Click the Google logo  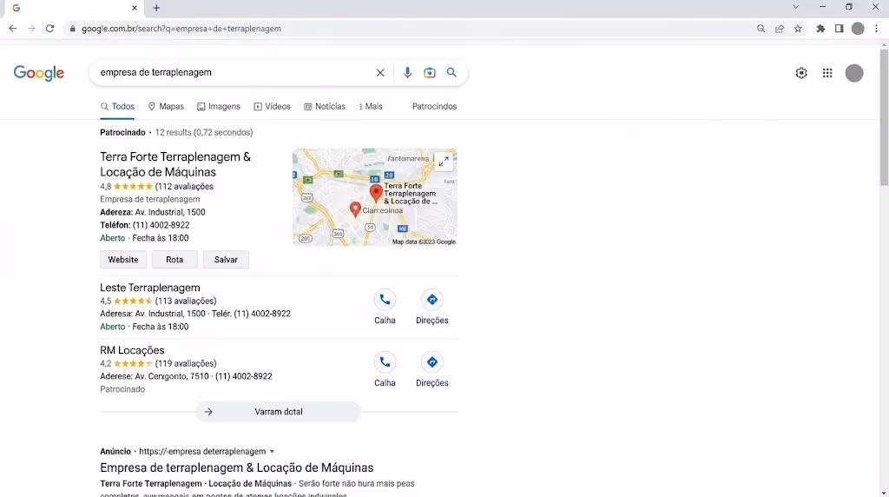click(38, 73)
